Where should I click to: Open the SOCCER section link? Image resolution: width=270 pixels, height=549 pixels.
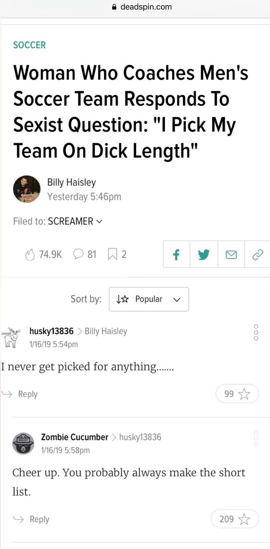point(29,45)
